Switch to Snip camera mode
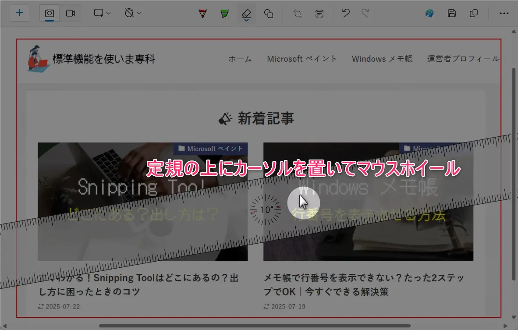The height and width of the screenshot is (330, 518). [50, 13]
